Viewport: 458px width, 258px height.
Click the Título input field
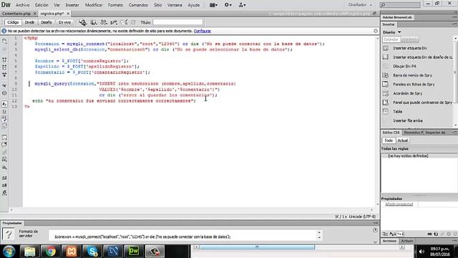[177, 22]
